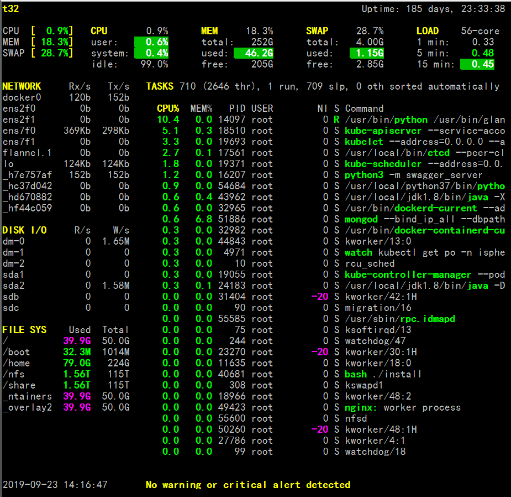Click the PID column header
This screenshot has width=511, height=497.
(237, 108)
